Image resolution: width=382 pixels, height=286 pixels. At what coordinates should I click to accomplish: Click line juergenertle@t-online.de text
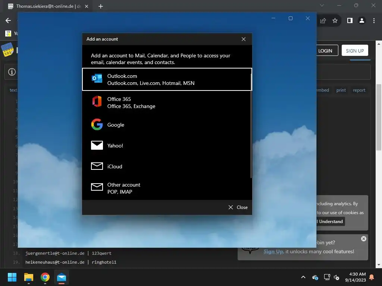coord(68,253)
